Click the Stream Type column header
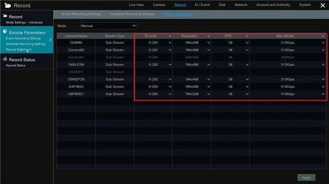329x184 pixels. click(114, 36)
